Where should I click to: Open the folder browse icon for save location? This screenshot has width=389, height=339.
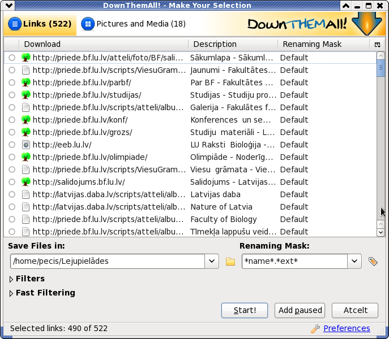[230, 261]
